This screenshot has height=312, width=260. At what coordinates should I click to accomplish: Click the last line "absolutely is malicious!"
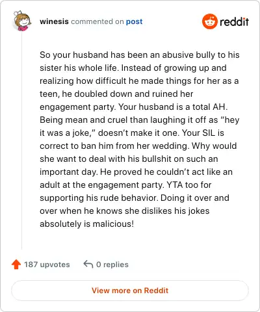(x=86, y=224)
